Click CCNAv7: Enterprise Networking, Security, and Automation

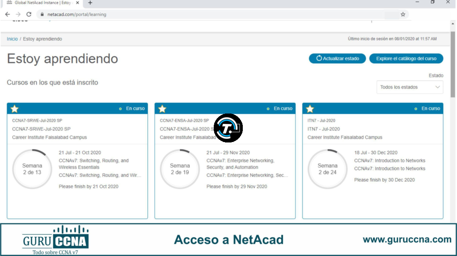point(241,164)
